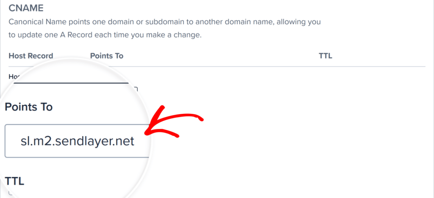Click the bold Points To field label
The height and width of the screenshot is (198, 434).
[29, 107]
